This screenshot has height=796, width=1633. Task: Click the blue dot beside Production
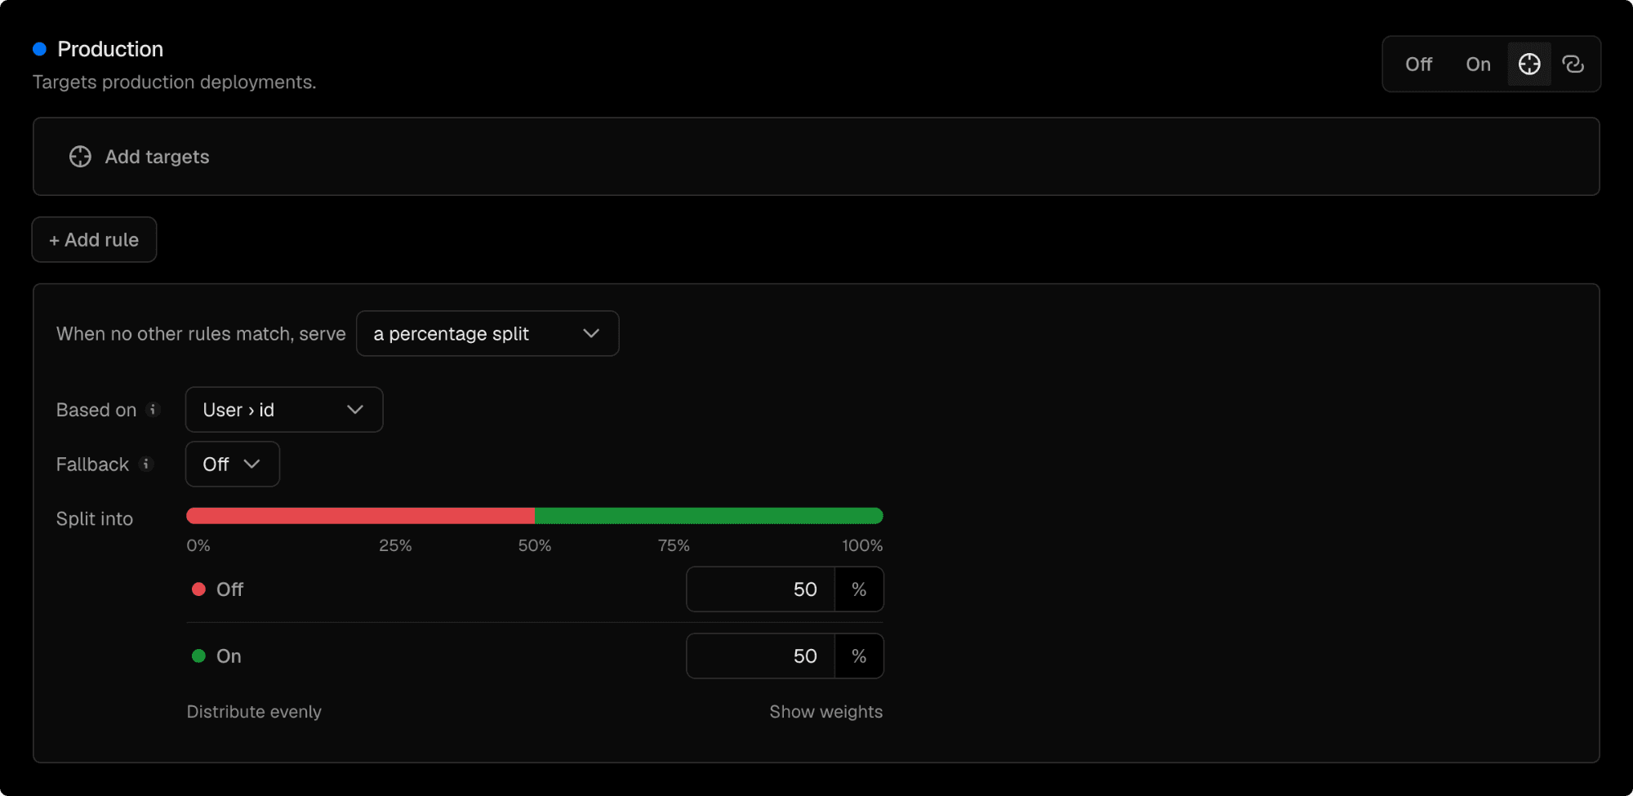pyautogui.click(x=39, y=49)
